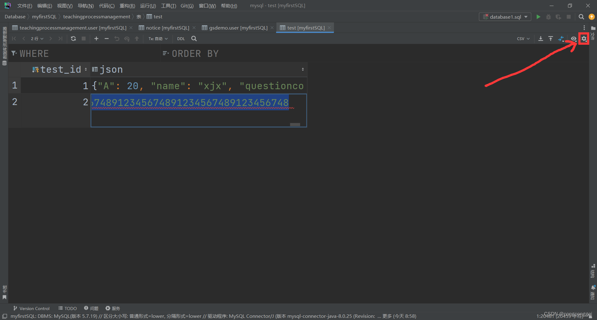
Task: Open the row count dropdown
Action: tap(37, 39)
